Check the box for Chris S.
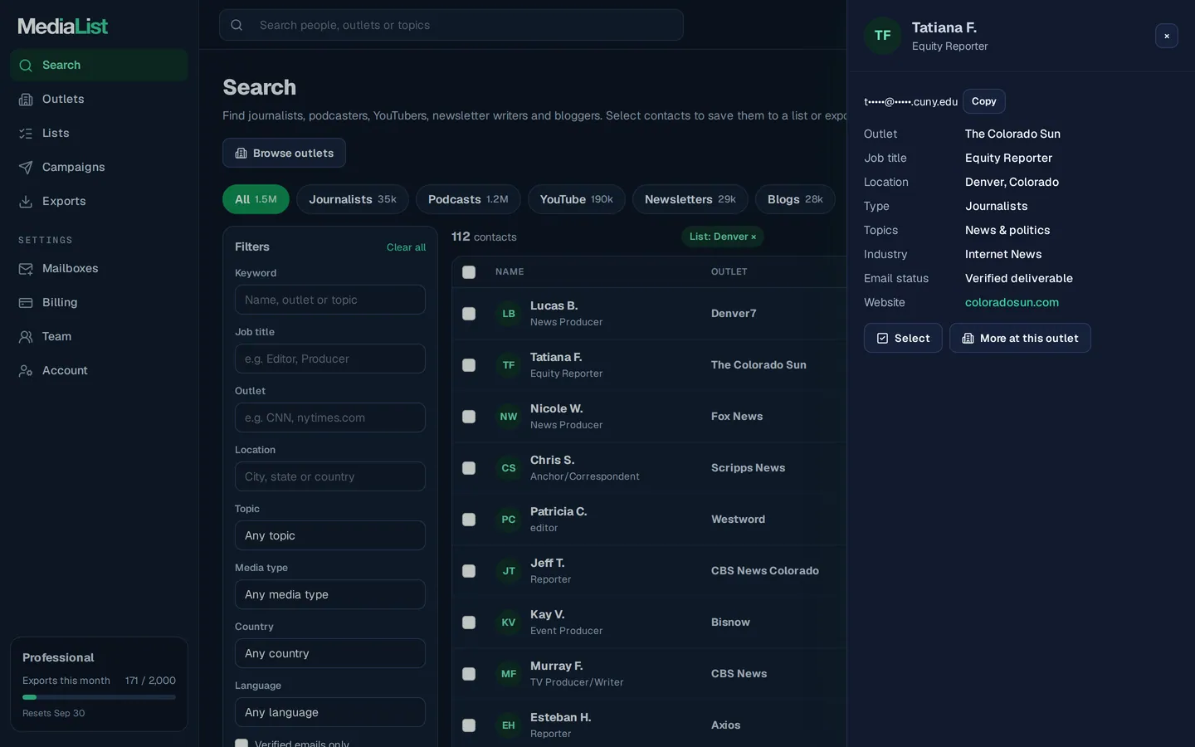 469,468
